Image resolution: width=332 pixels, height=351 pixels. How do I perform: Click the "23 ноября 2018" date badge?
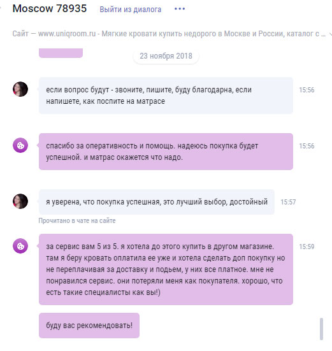(166, 56)
